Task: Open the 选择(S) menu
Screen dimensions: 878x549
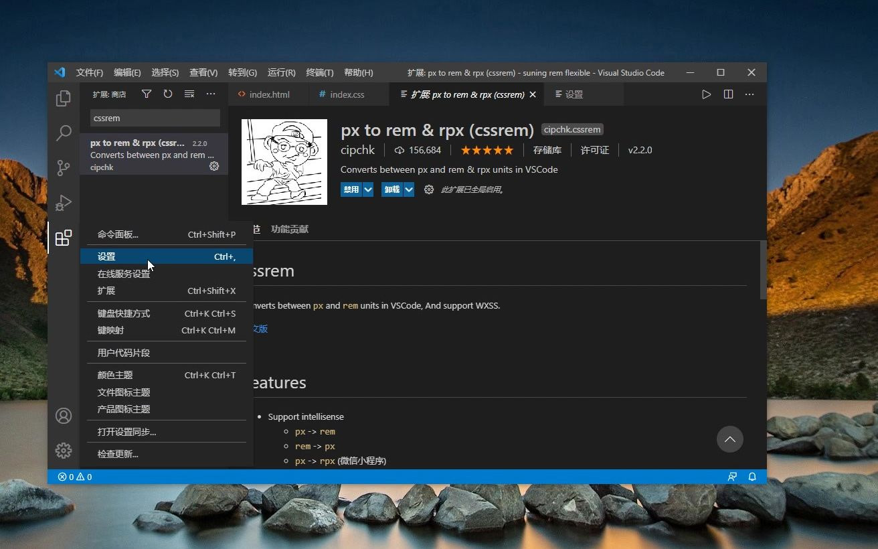Action: click(165, 72)
